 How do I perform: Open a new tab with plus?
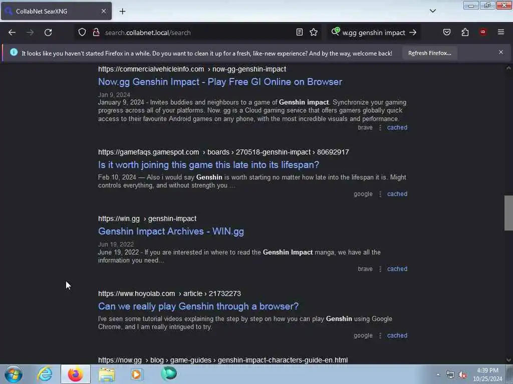click(122, 11)
